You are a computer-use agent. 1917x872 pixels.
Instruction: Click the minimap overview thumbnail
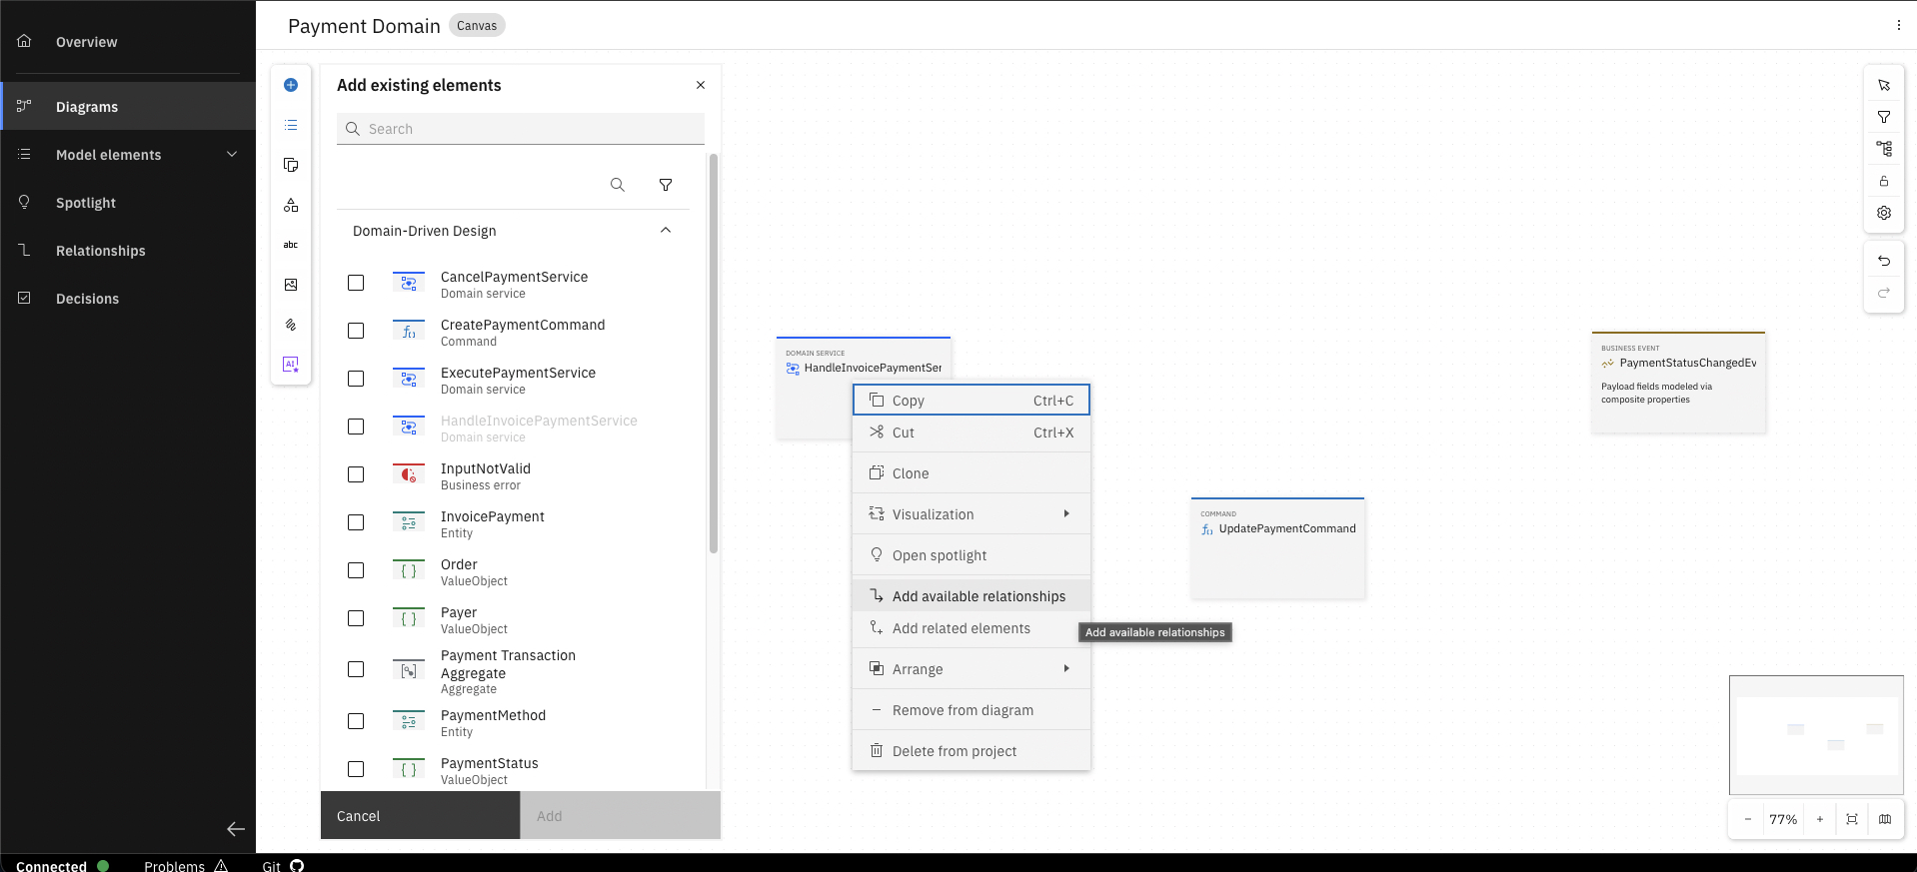[x=1816, y=735]
